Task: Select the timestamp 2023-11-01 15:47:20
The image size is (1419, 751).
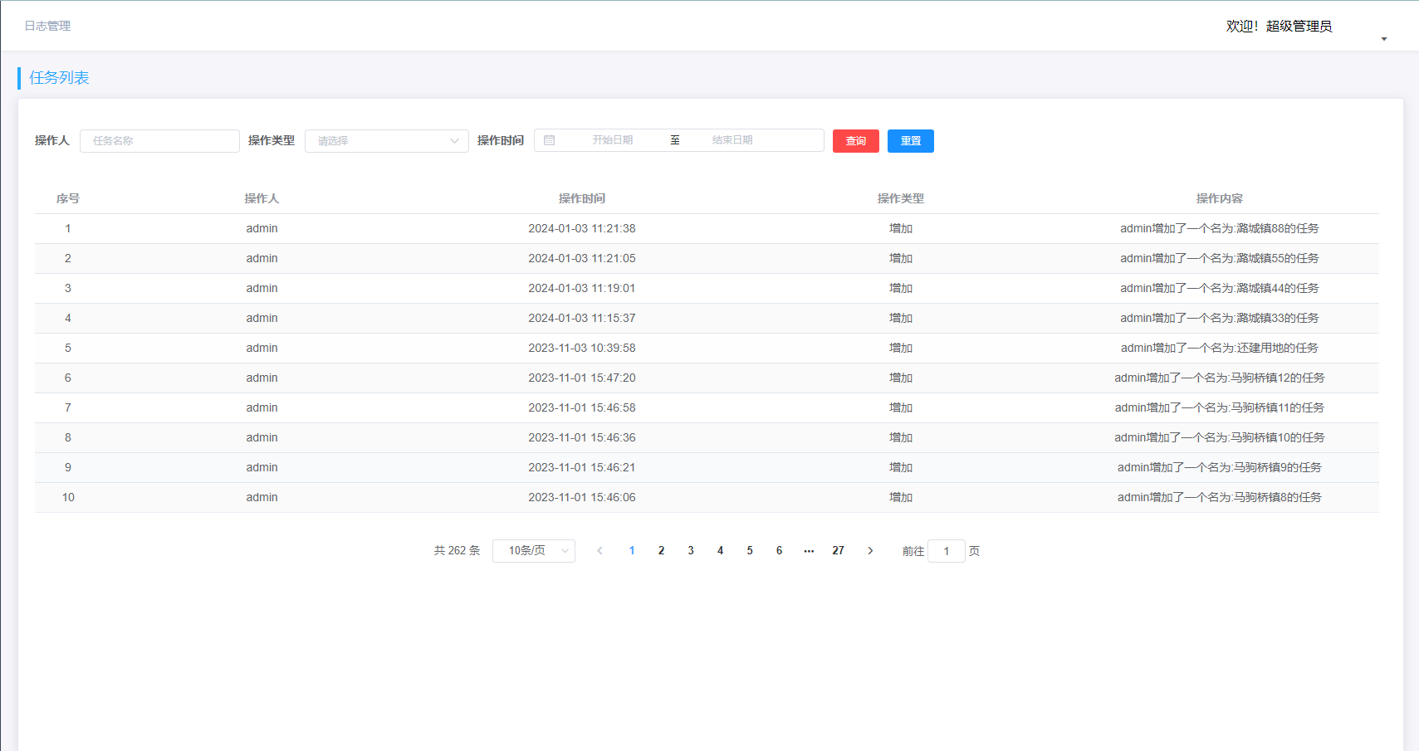Action: click(582, 378)
